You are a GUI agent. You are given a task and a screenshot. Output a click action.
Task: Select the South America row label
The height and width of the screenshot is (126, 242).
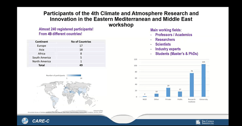click(x=41, y=57)
